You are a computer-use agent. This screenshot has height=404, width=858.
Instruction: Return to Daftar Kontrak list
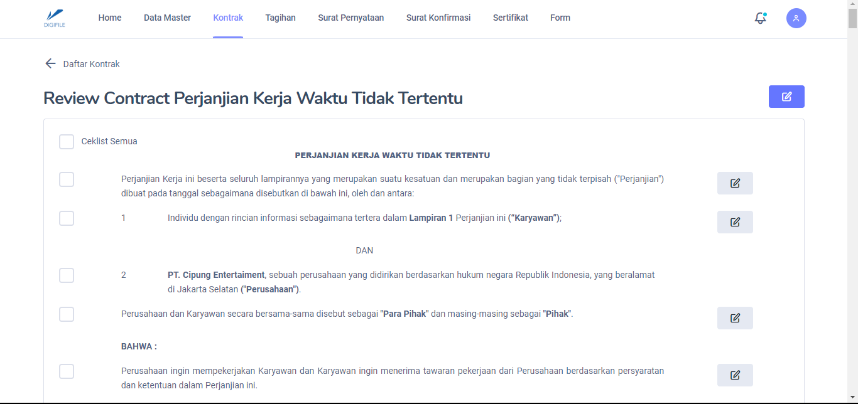coord(92,64)
